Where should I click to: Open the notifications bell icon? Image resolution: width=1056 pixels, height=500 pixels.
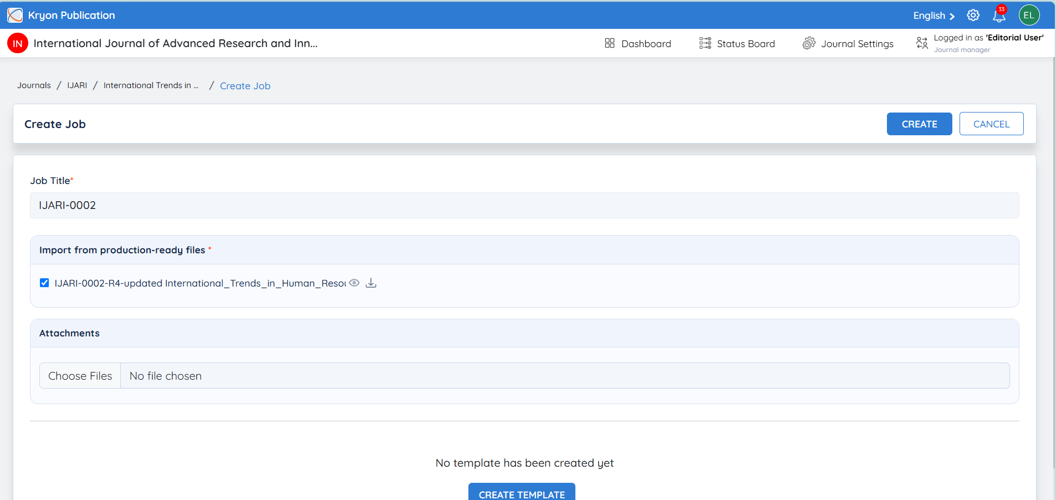tap(999, 15)
